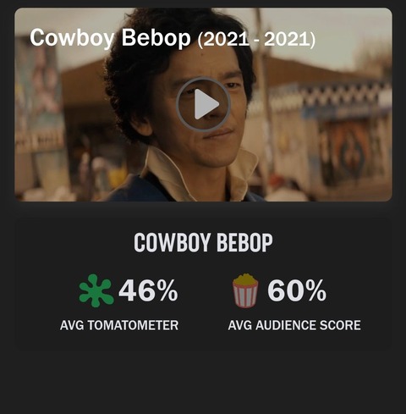Click the COWBOY BEBOP scorecard heading
This screenshot has width=406, height=414.
pos(203,242)
